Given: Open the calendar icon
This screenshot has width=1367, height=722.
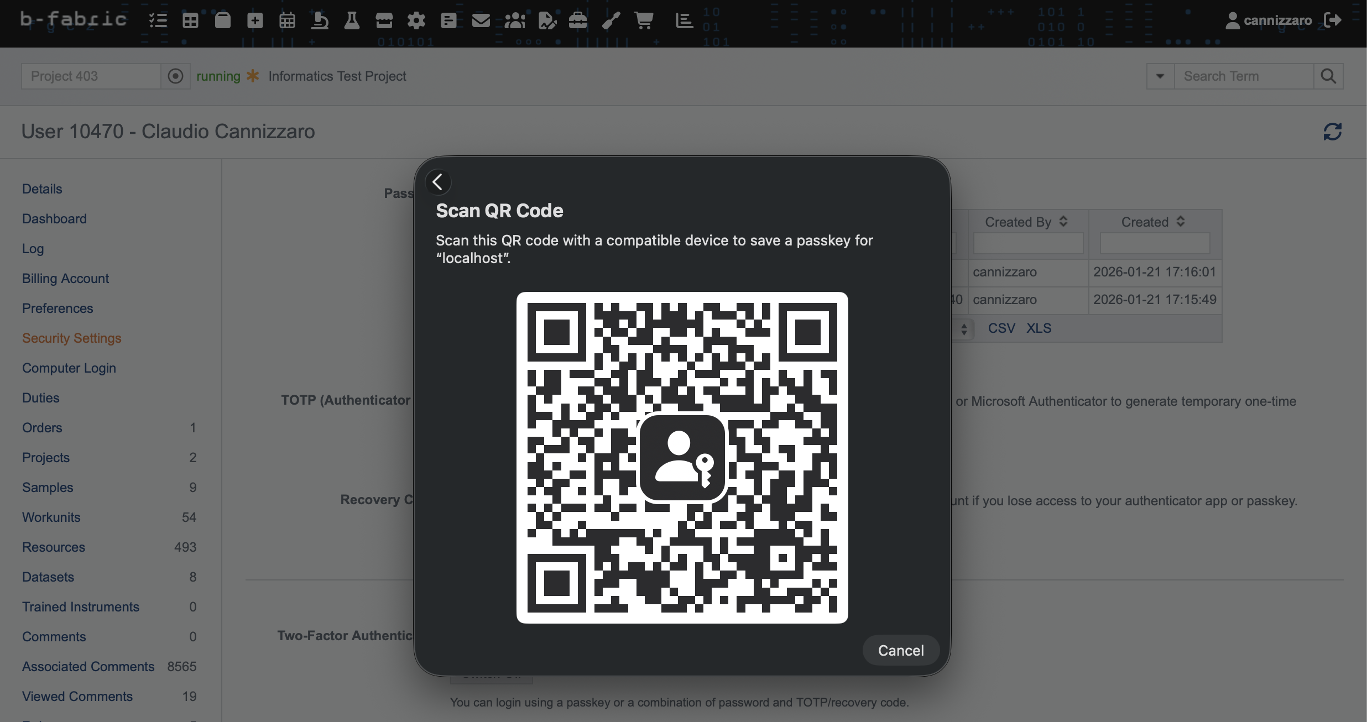Looking at the screenshot, I should 288,21.
